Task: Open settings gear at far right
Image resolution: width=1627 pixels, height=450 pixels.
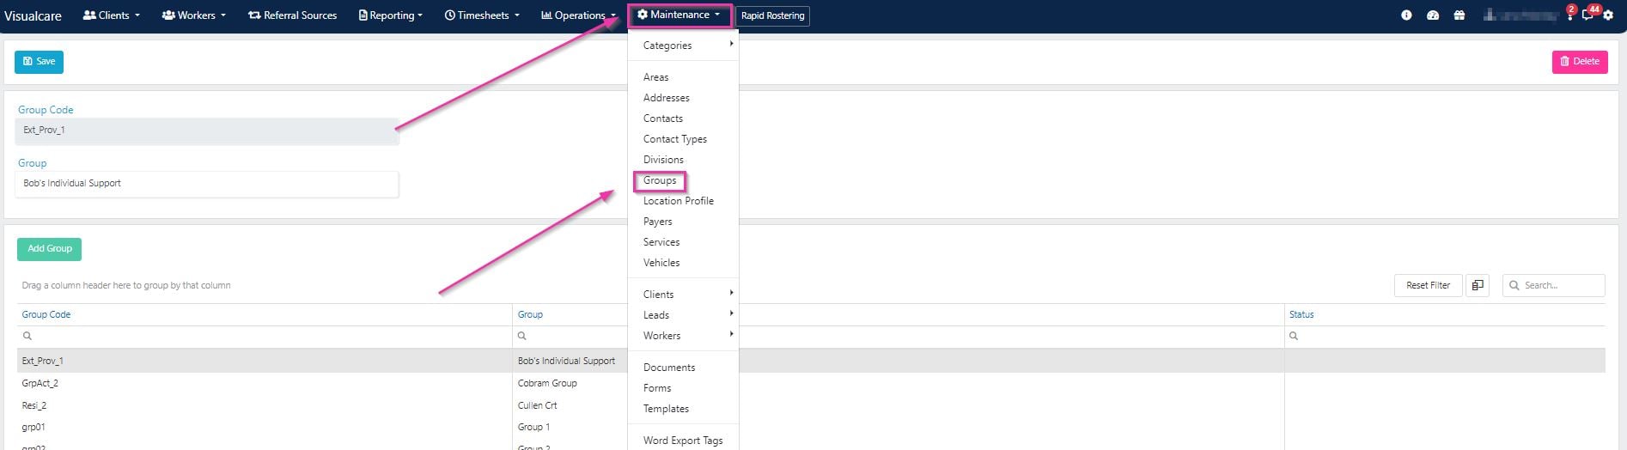Action: (x=1608, y=15)
